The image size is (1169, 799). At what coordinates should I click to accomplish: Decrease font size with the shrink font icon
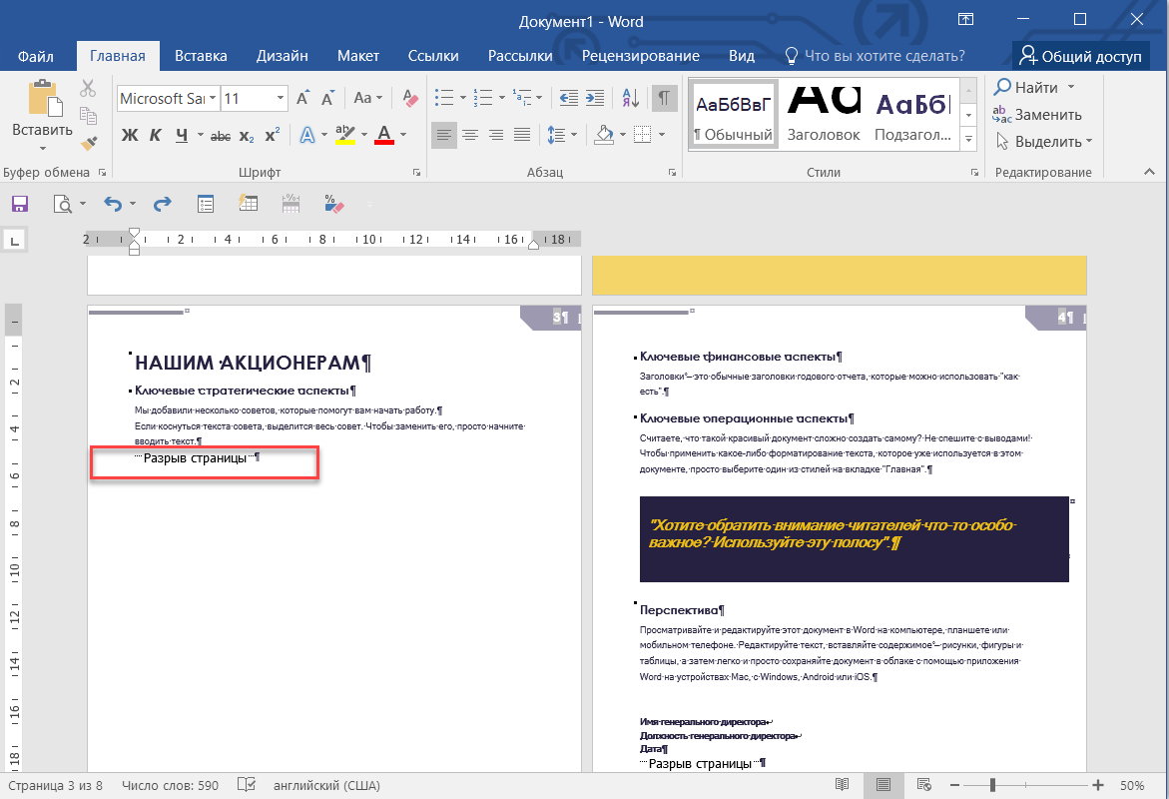coord(328,99)
